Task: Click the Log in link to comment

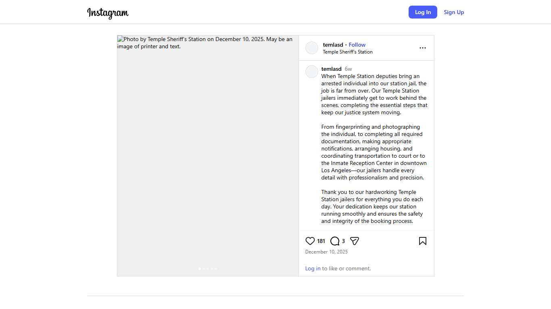Action: pos(313,268)
